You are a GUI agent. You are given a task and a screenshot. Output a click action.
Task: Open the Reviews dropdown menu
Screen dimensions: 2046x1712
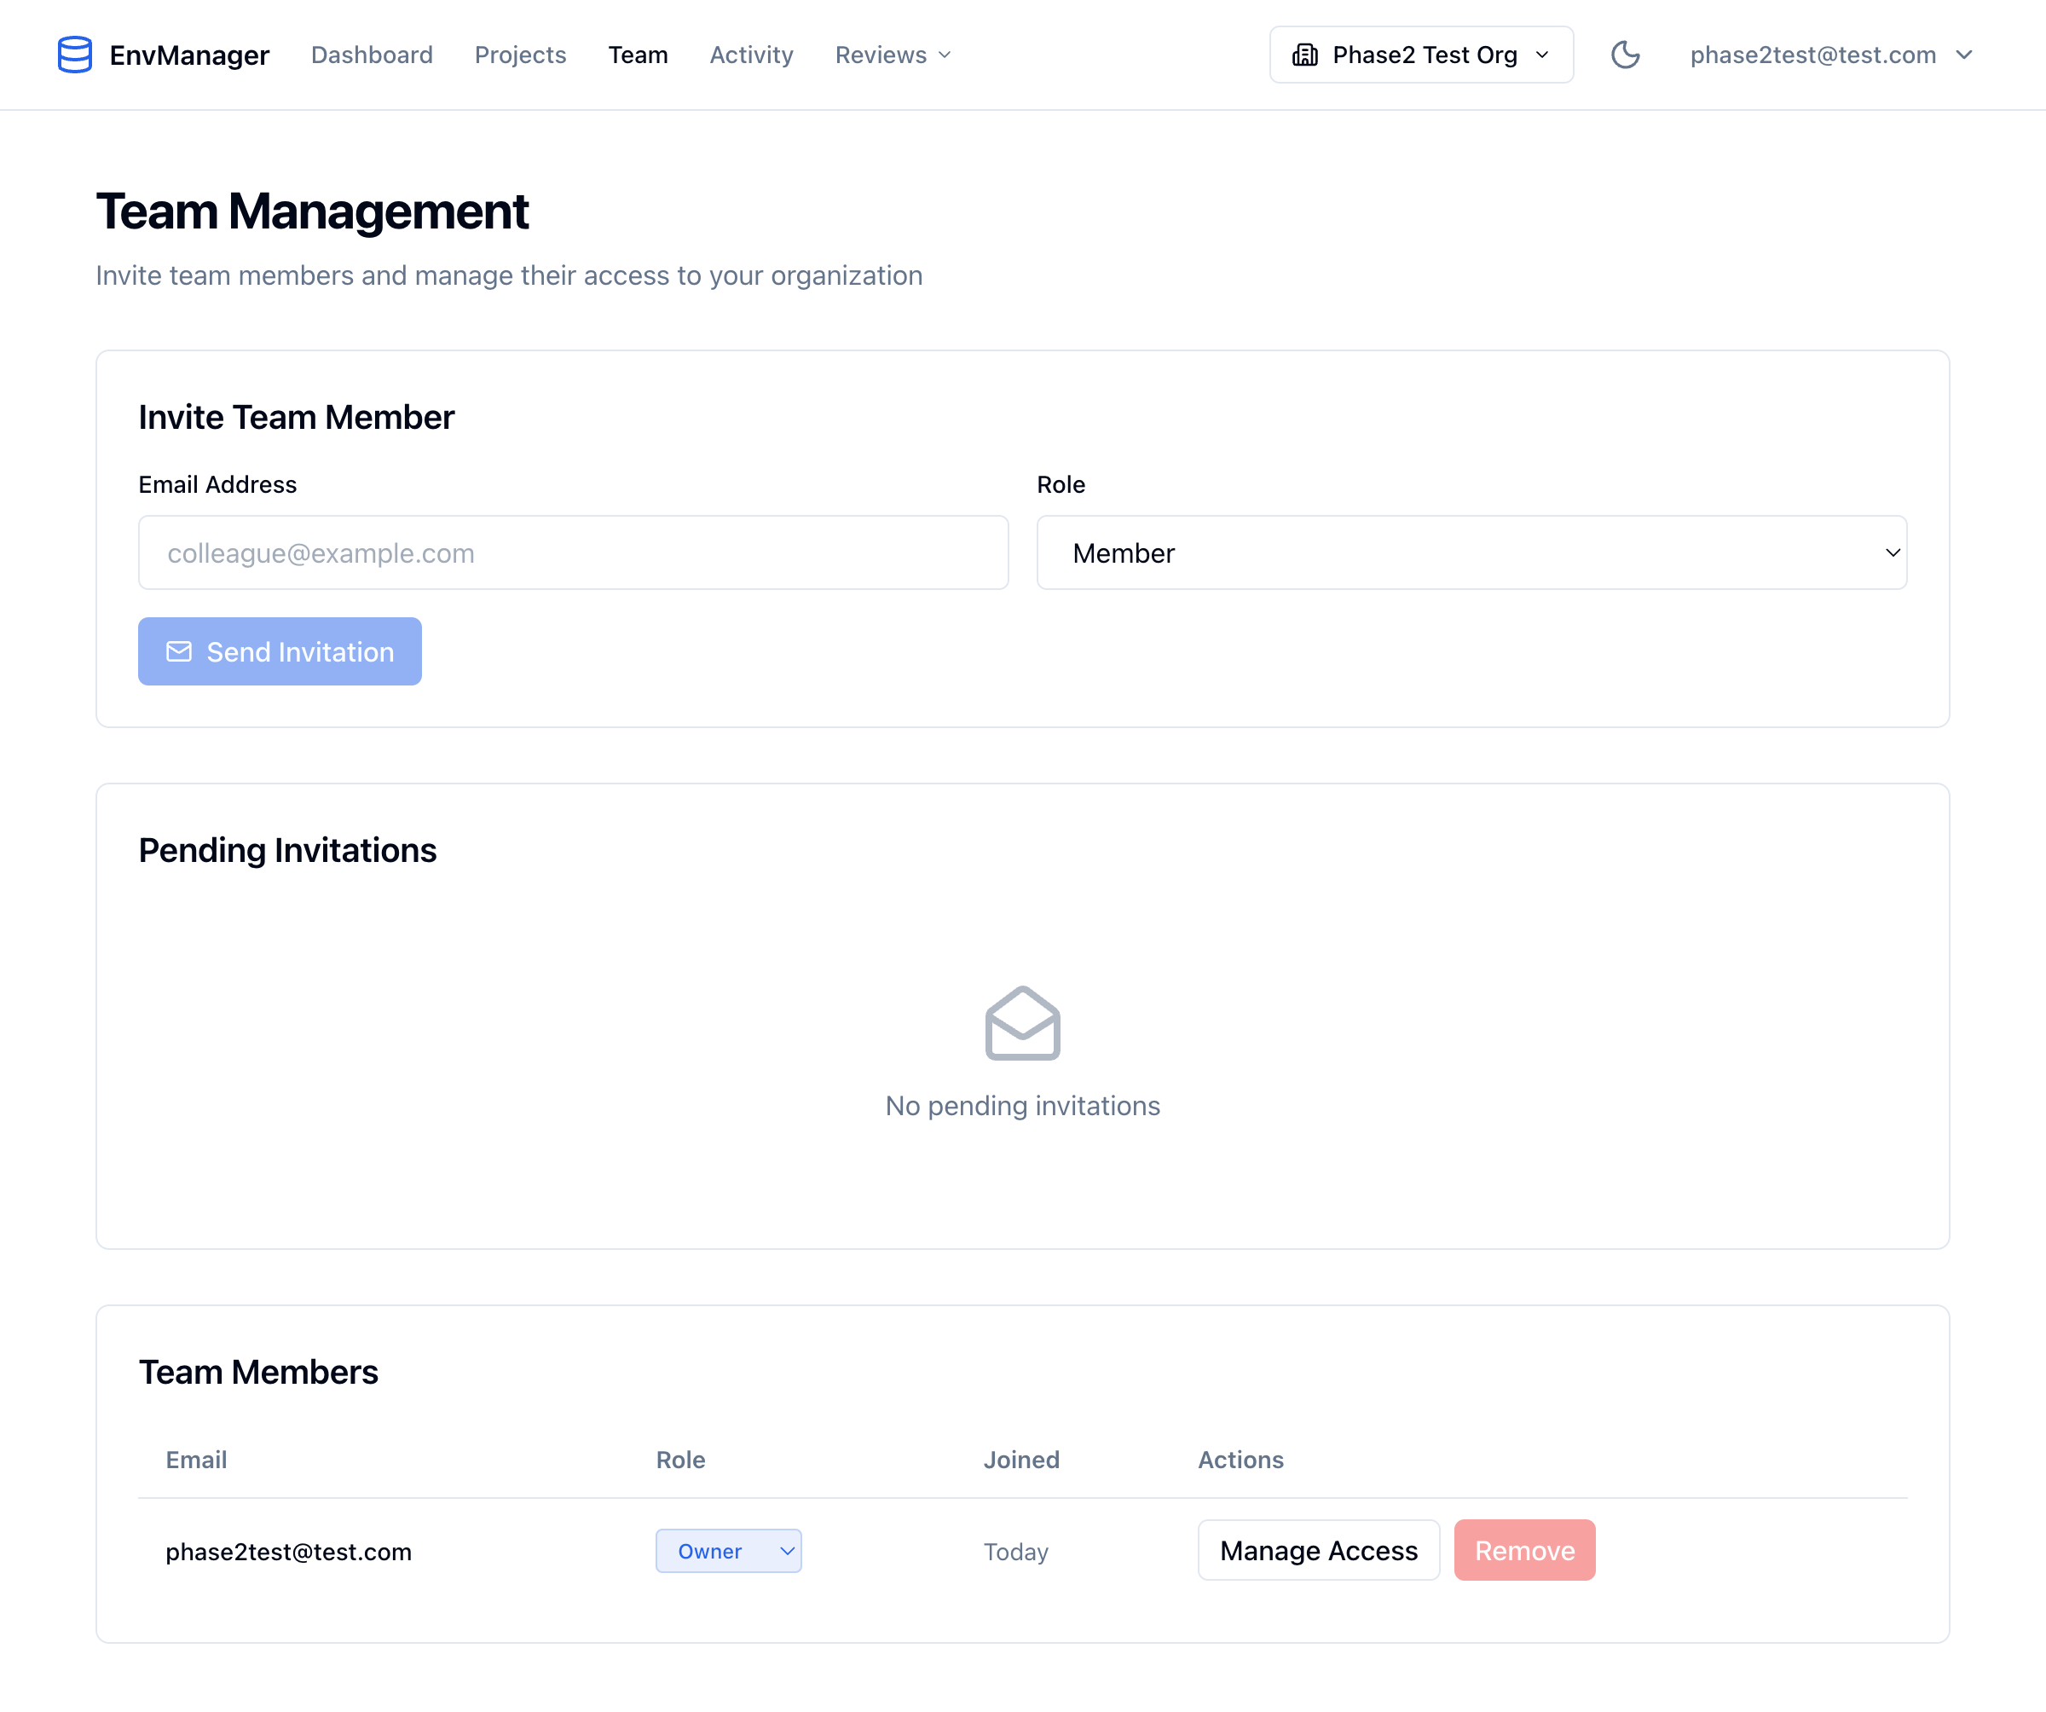(891, 55)
